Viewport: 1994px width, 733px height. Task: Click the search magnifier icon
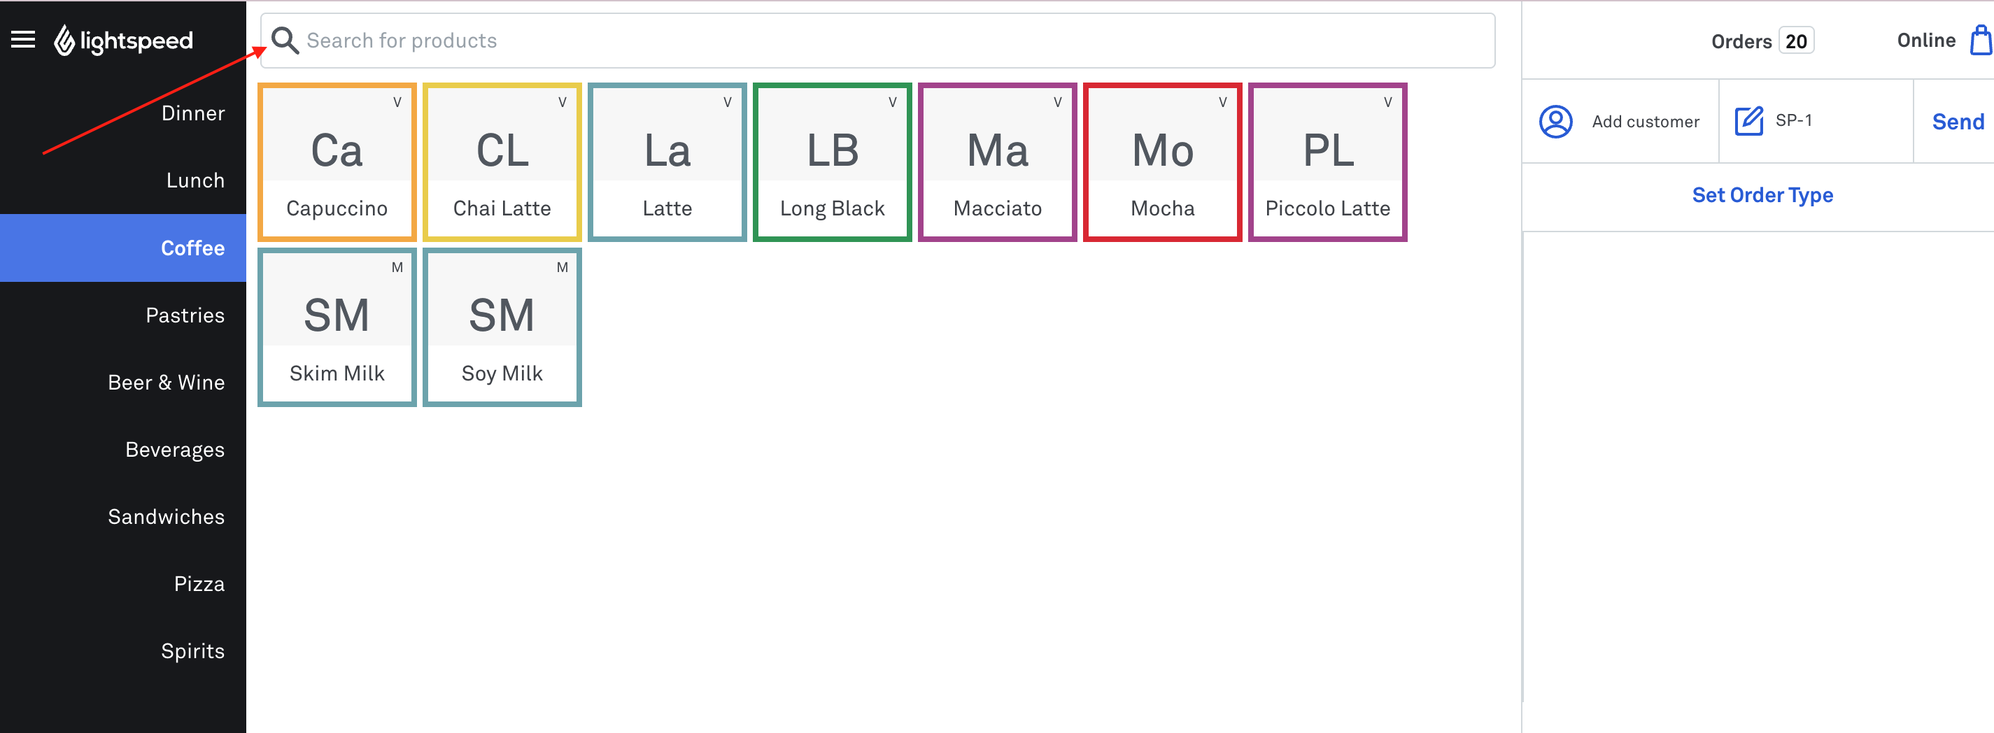pos(285,41)
